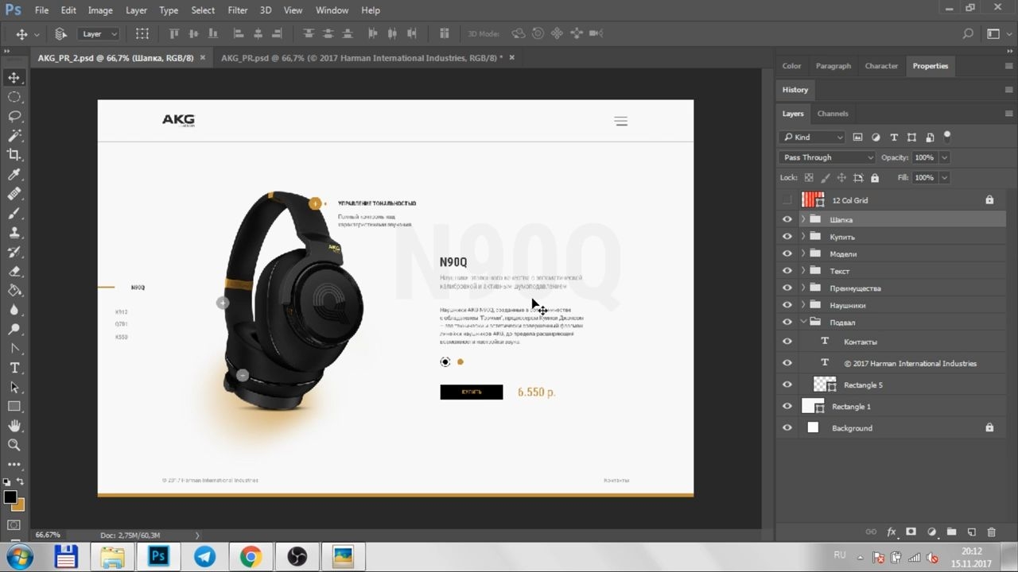Hide the Купить layer group
Screen dimensions: 1018x572
(787, 237)
